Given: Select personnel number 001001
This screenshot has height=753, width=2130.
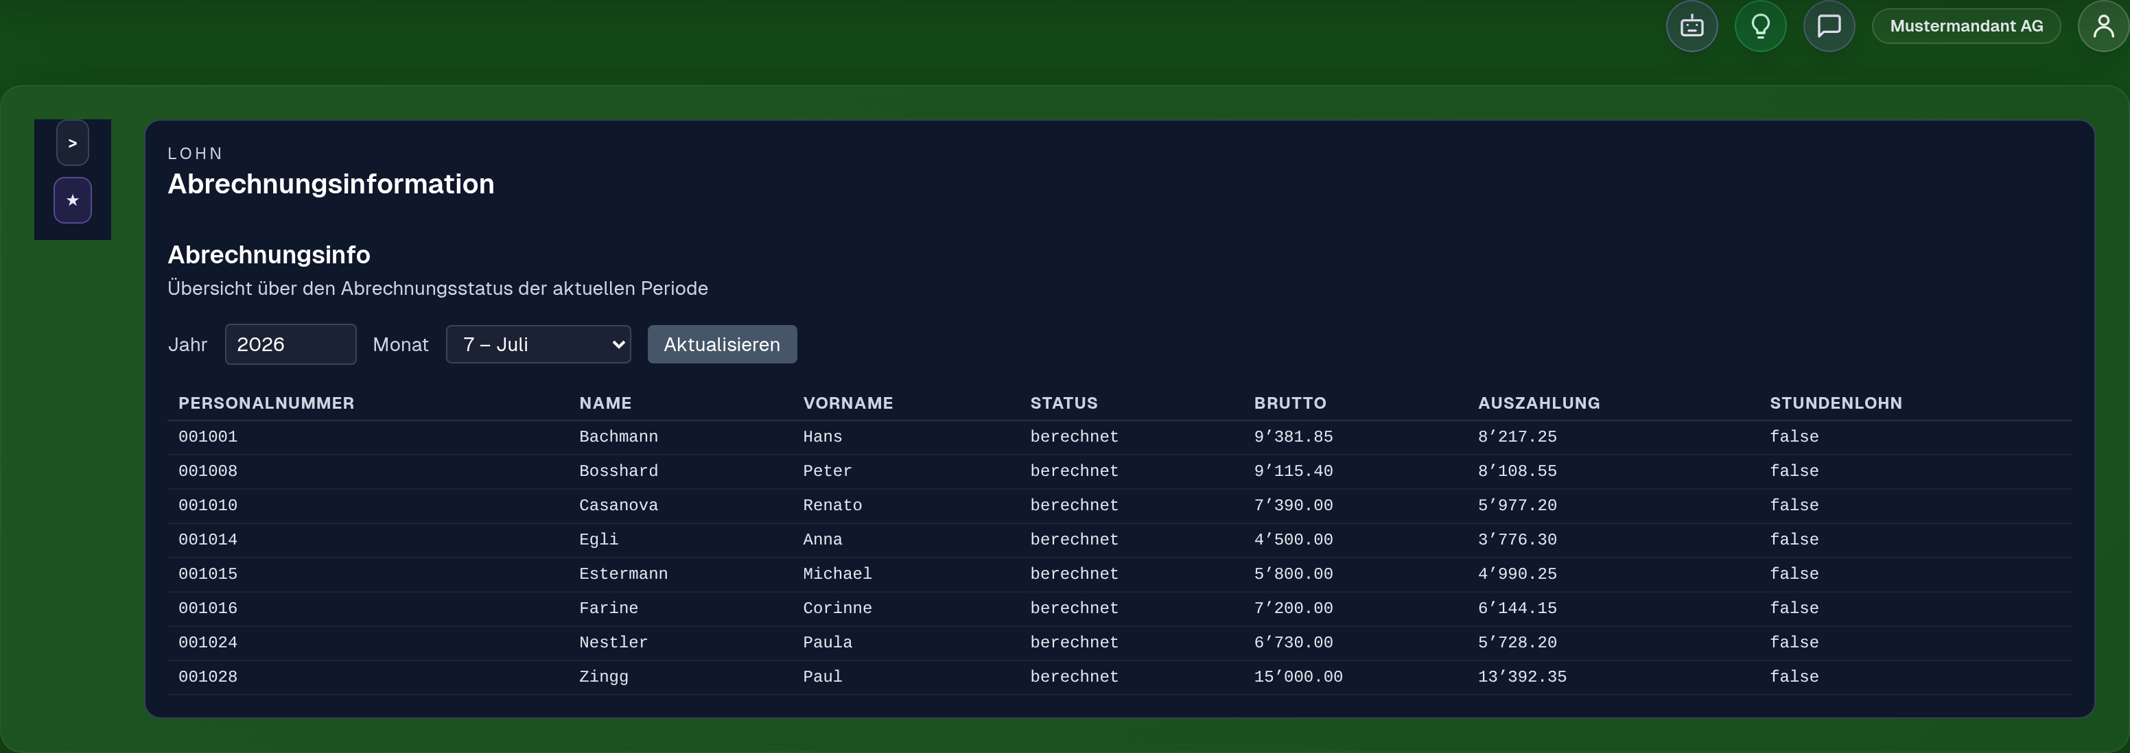Looking at the screenshot, I should click(x=207, y=436).
